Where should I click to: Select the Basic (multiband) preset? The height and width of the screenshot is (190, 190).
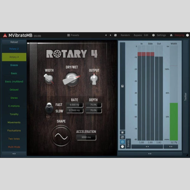point(14,82)
